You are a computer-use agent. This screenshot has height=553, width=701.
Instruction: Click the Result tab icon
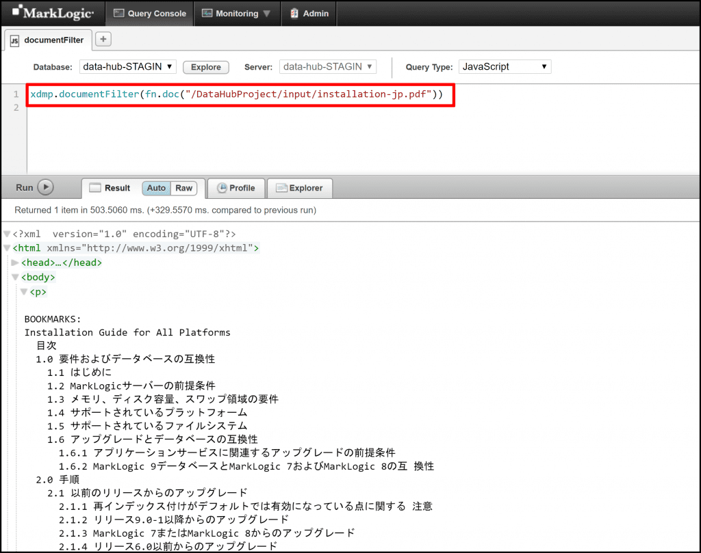(x=94, y=188)
